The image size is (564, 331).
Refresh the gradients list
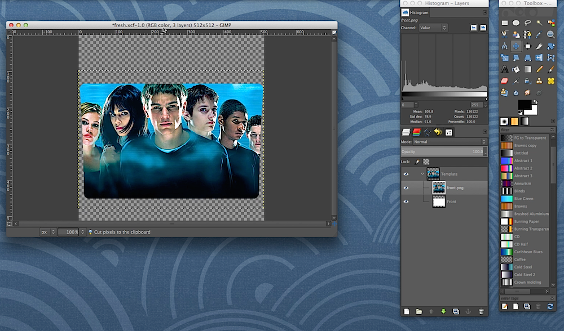550,307
